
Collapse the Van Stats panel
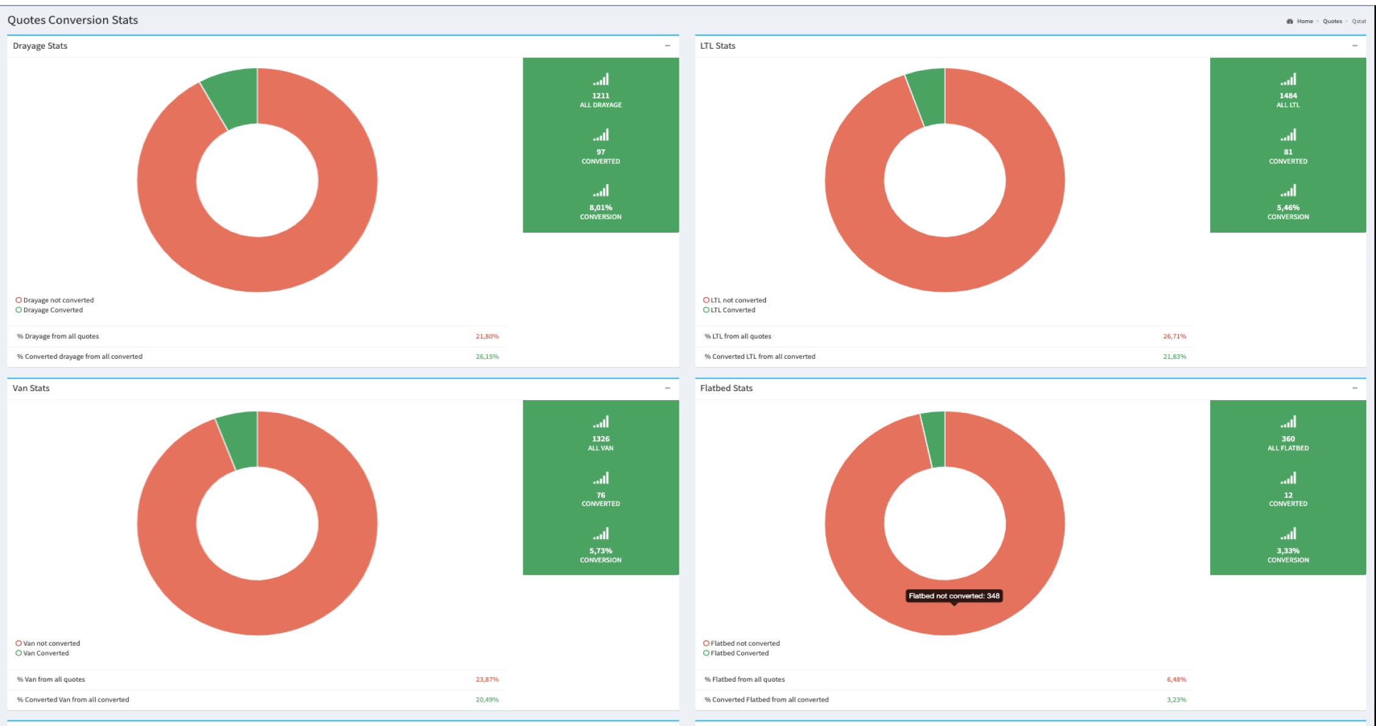[667, 388]
